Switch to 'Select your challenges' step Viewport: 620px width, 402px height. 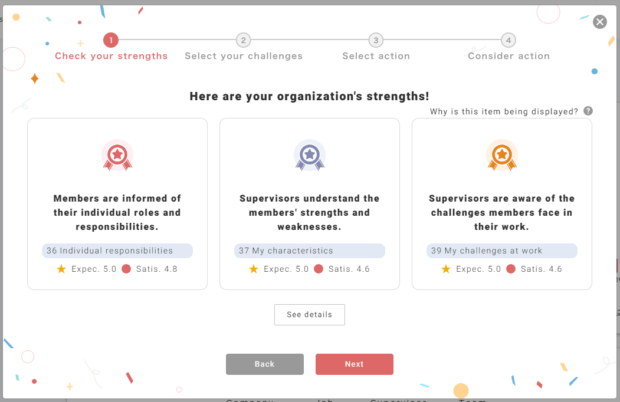point(244,56)
